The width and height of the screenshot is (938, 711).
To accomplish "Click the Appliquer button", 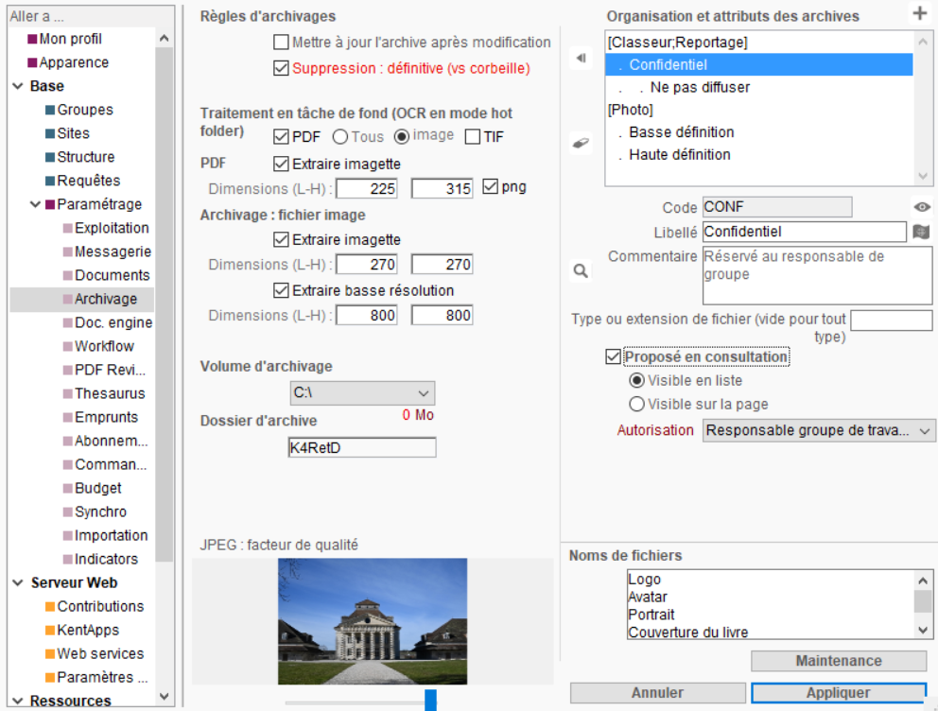I will pos(839,692).
